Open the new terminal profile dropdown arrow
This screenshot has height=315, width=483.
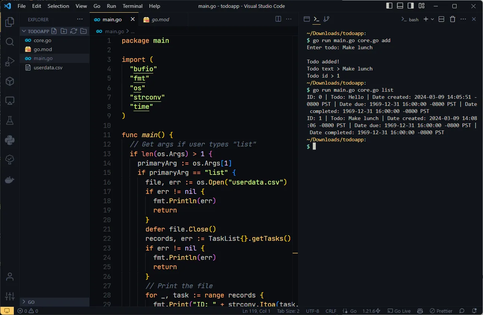pos(433,19)
